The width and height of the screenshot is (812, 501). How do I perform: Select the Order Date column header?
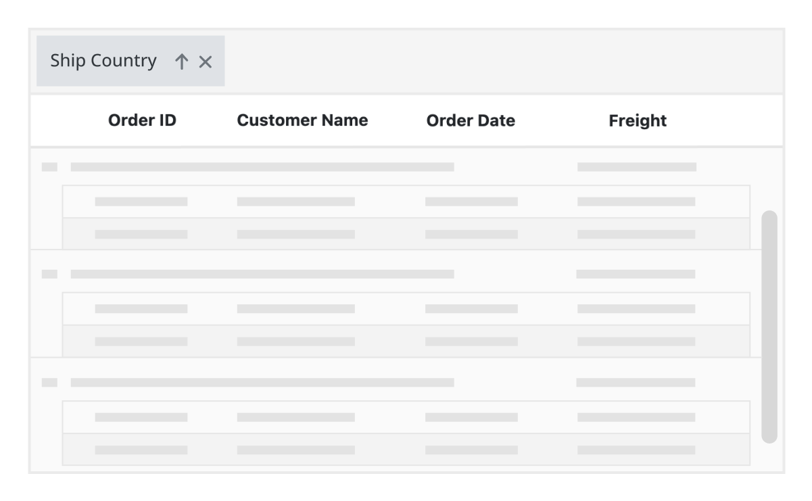click(x=471, y=120)
